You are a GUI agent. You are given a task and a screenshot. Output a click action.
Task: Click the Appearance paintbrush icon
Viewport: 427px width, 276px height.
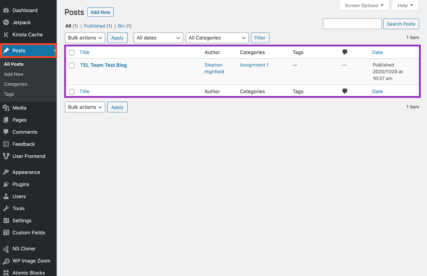tap(6, 172)
